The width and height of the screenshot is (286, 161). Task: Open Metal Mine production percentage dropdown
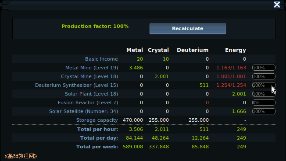[x=264, y=68]
